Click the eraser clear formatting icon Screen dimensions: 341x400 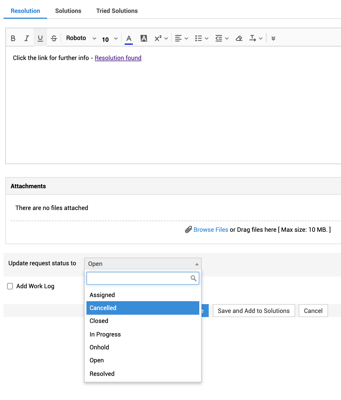pos(239,38)
